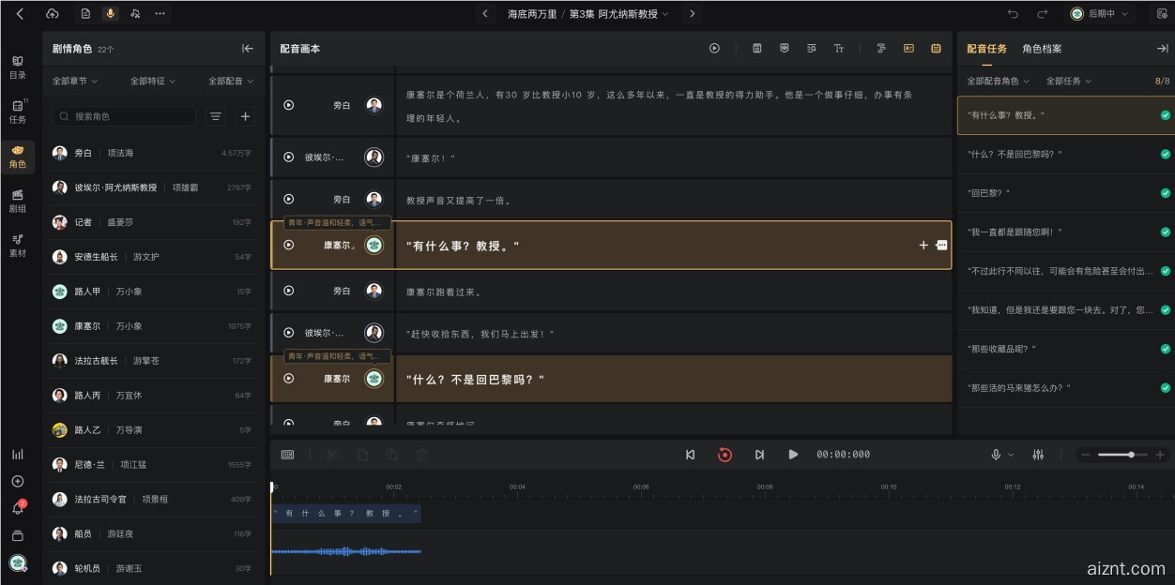This screenshot has height=585, width=1175.
Task: Expand the 全部章节 filter dropdown
Action: click(x=75, y=82)
